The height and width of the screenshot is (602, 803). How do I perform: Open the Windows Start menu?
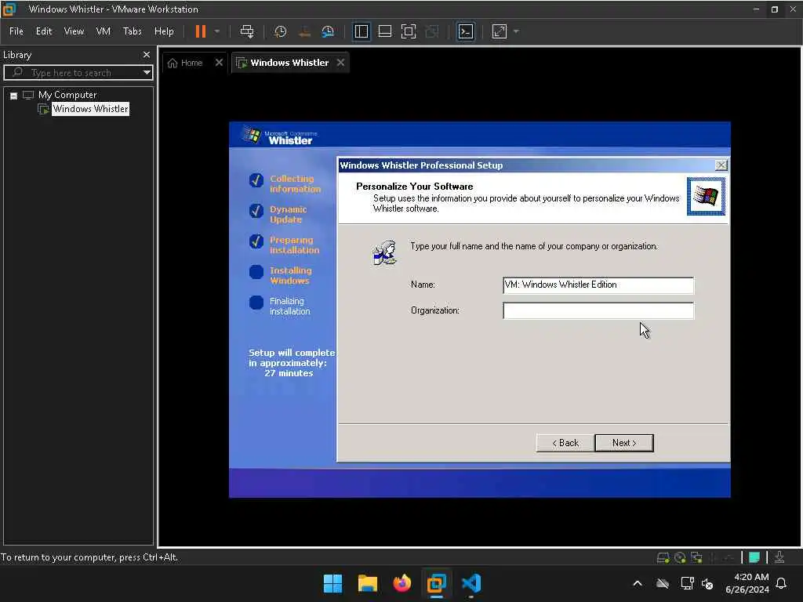click(332, 583)
